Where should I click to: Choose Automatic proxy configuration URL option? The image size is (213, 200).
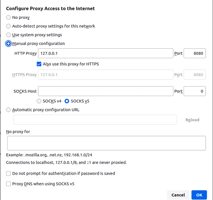tap(8, 110)
